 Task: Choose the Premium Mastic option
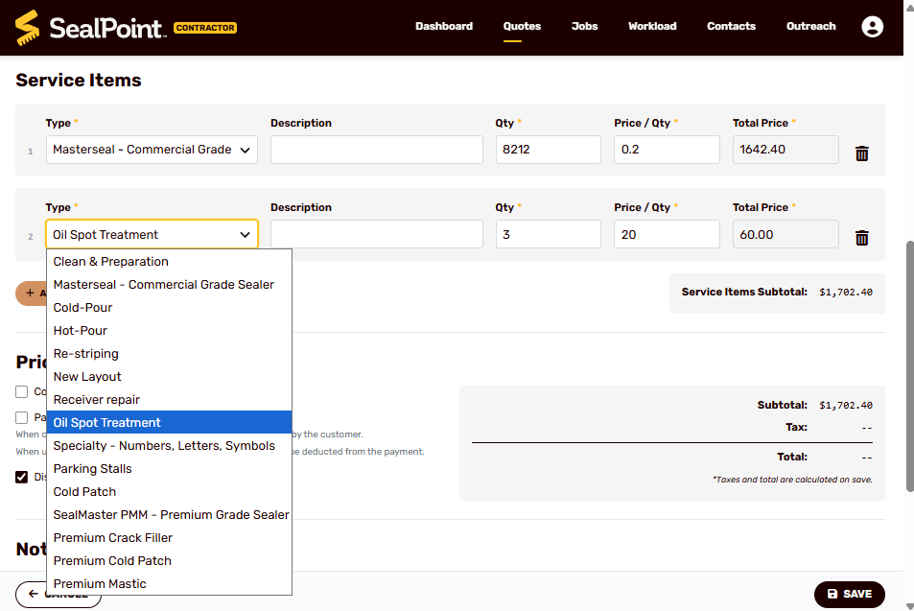point(169,583)
